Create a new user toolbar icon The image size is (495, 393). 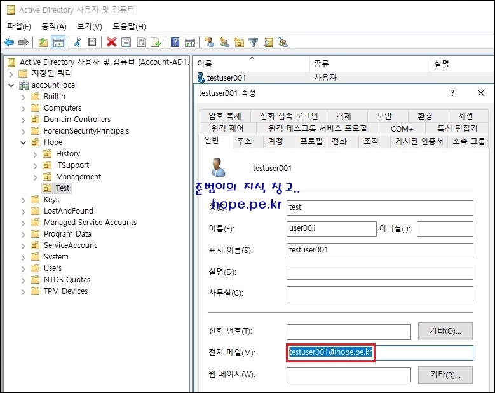tap(209, 42)
